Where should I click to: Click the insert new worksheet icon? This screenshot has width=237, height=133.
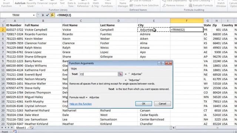pos(32,128)
